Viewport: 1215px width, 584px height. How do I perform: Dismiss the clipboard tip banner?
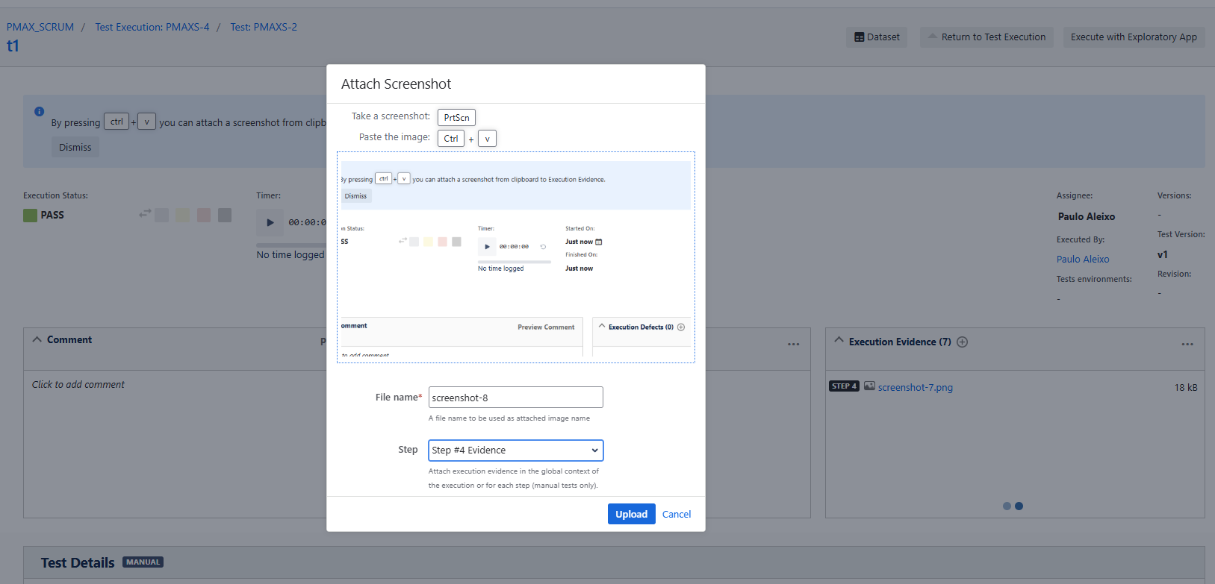pyautogui.click(x=75, y=148)
